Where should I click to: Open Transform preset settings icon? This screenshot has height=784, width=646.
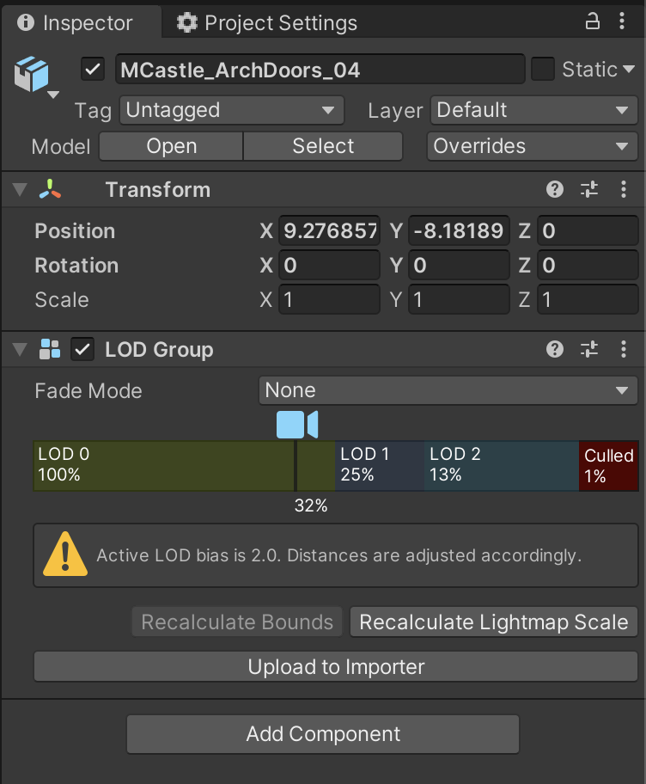589,190
